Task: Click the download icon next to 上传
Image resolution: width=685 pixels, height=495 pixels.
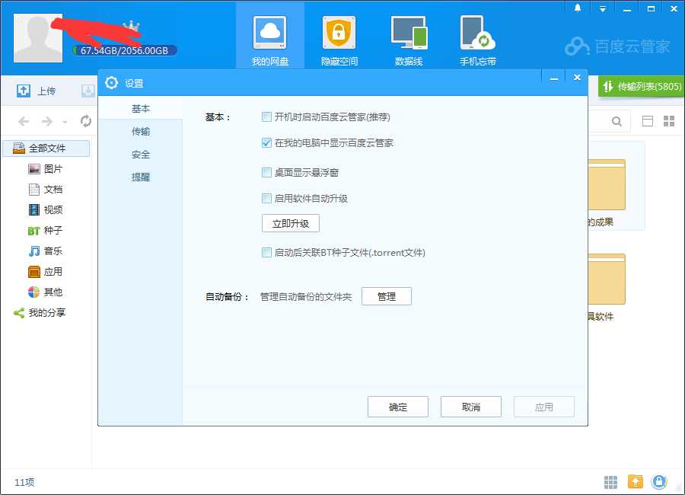Action: coord(88,91)
